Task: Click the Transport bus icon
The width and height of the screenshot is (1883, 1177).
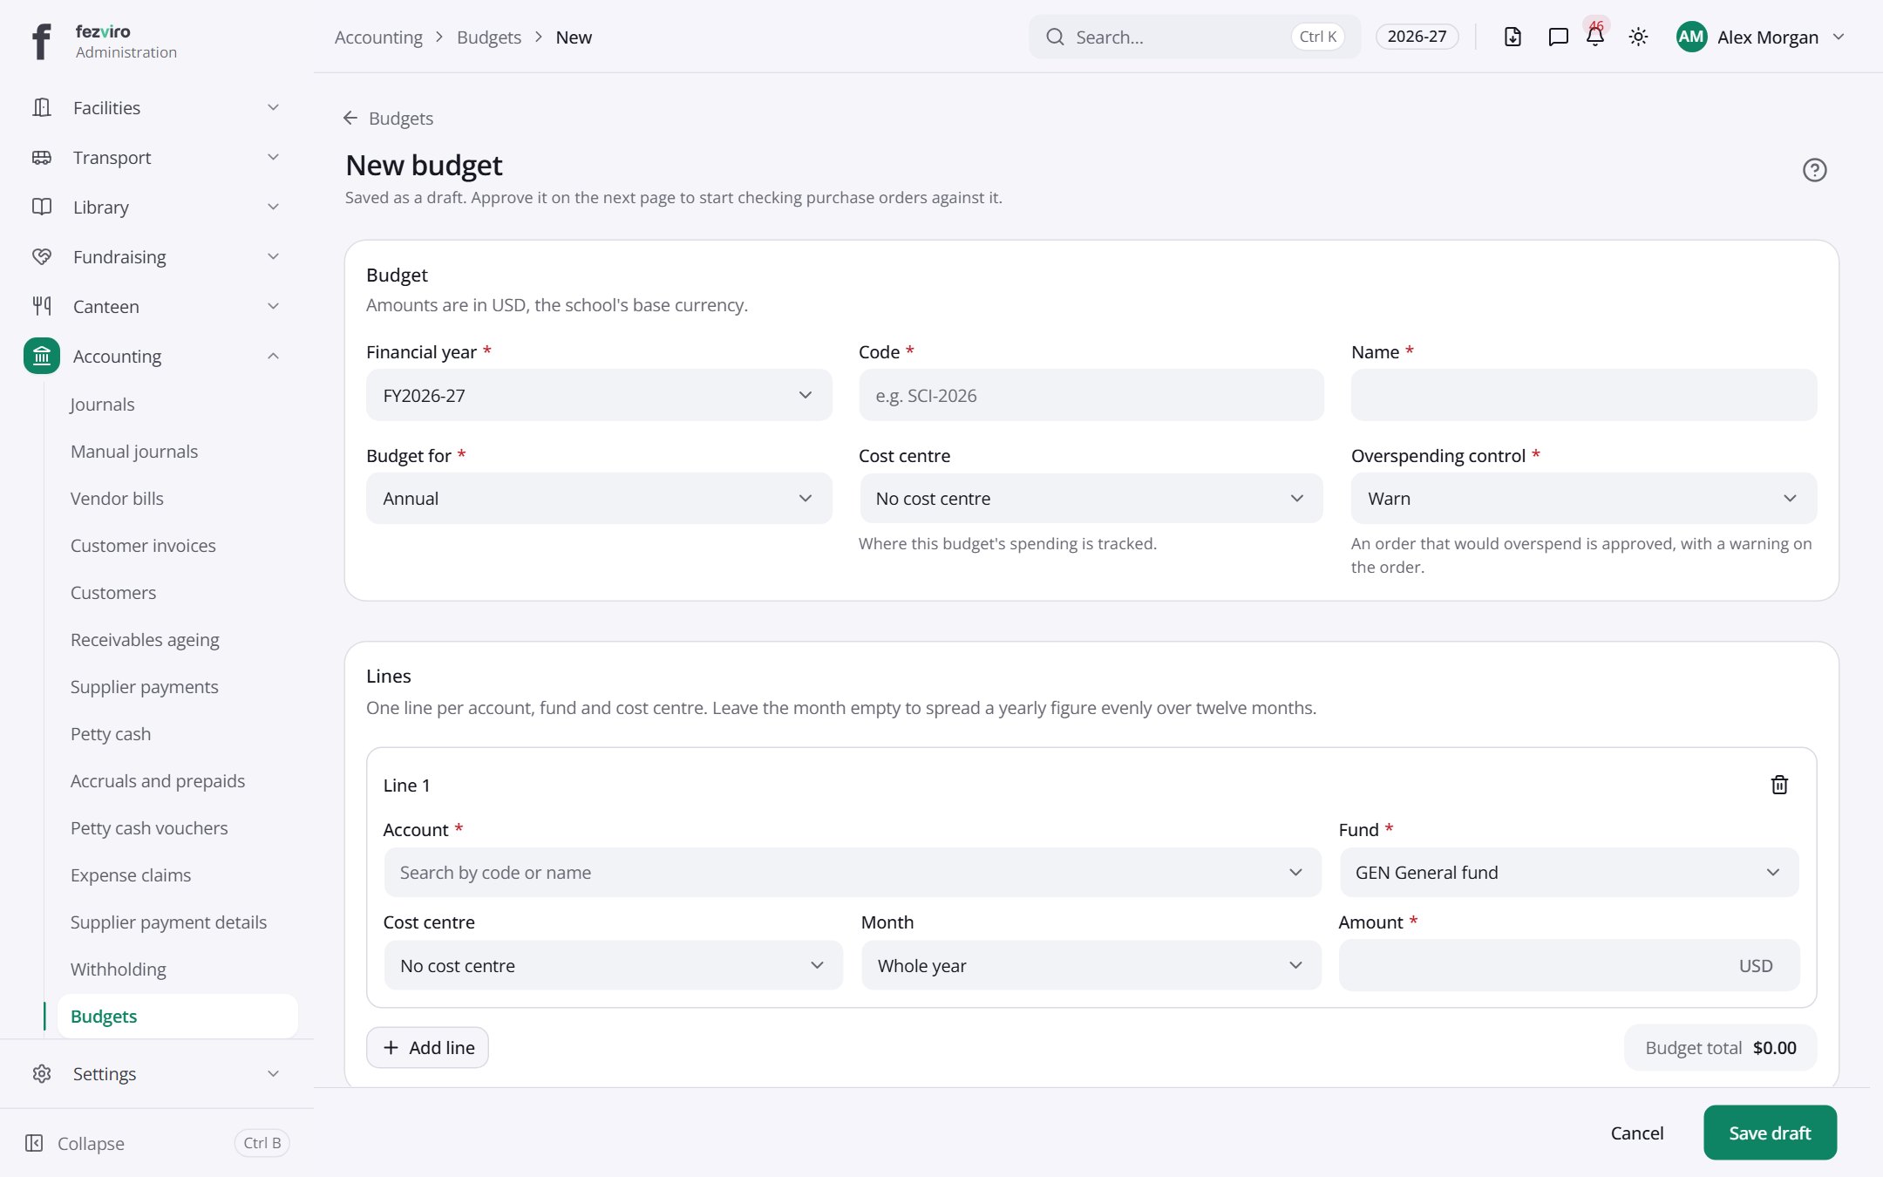Action: click(x=42, y=157)
